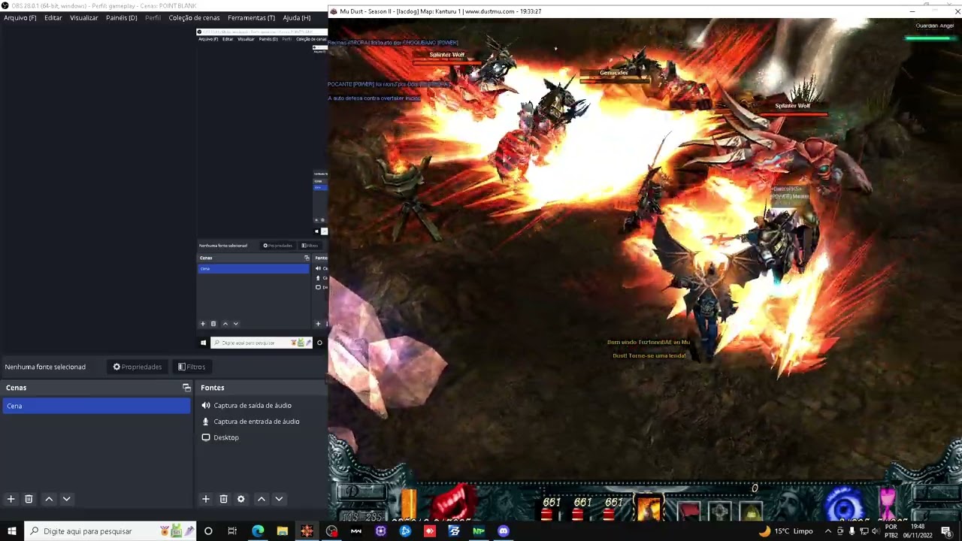Open the Ferramentas menu

252,17
